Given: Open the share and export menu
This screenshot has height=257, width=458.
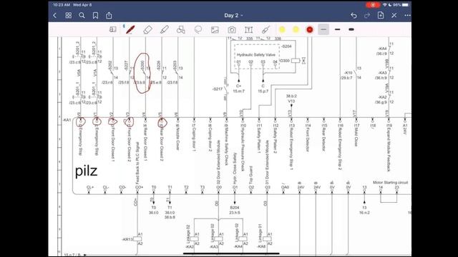Looking at the screenshot, I should (109, 15).
